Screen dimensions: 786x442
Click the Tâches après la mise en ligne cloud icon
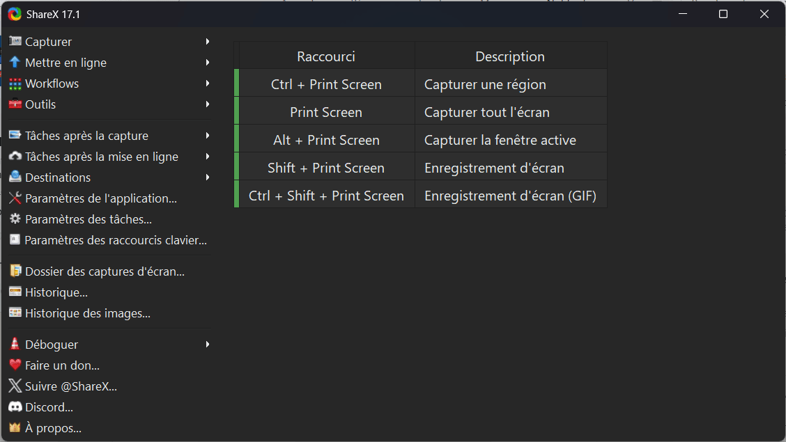tap(15, 156)
